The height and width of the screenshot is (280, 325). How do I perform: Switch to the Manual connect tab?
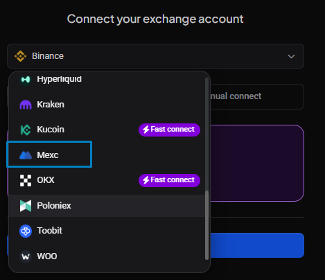(x=257, y=96)
